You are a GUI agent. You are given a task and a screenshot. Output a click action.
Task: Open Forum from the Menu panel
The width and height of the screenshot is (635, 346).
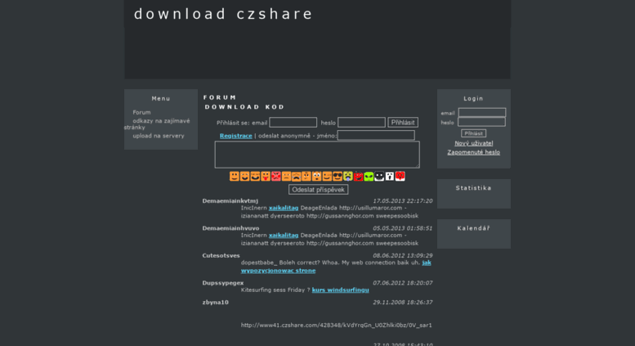click(x=141, y=112)
